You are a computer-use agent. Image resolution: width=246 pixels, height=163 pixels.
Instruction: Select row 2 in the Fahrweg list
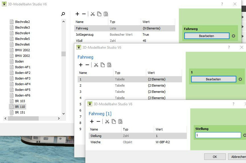130,86
